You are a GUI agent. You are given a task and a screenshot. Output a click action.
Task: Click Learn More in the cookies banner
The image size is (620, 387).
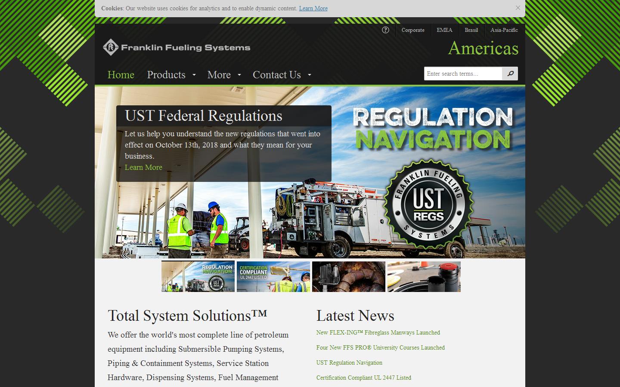(313, 8)
